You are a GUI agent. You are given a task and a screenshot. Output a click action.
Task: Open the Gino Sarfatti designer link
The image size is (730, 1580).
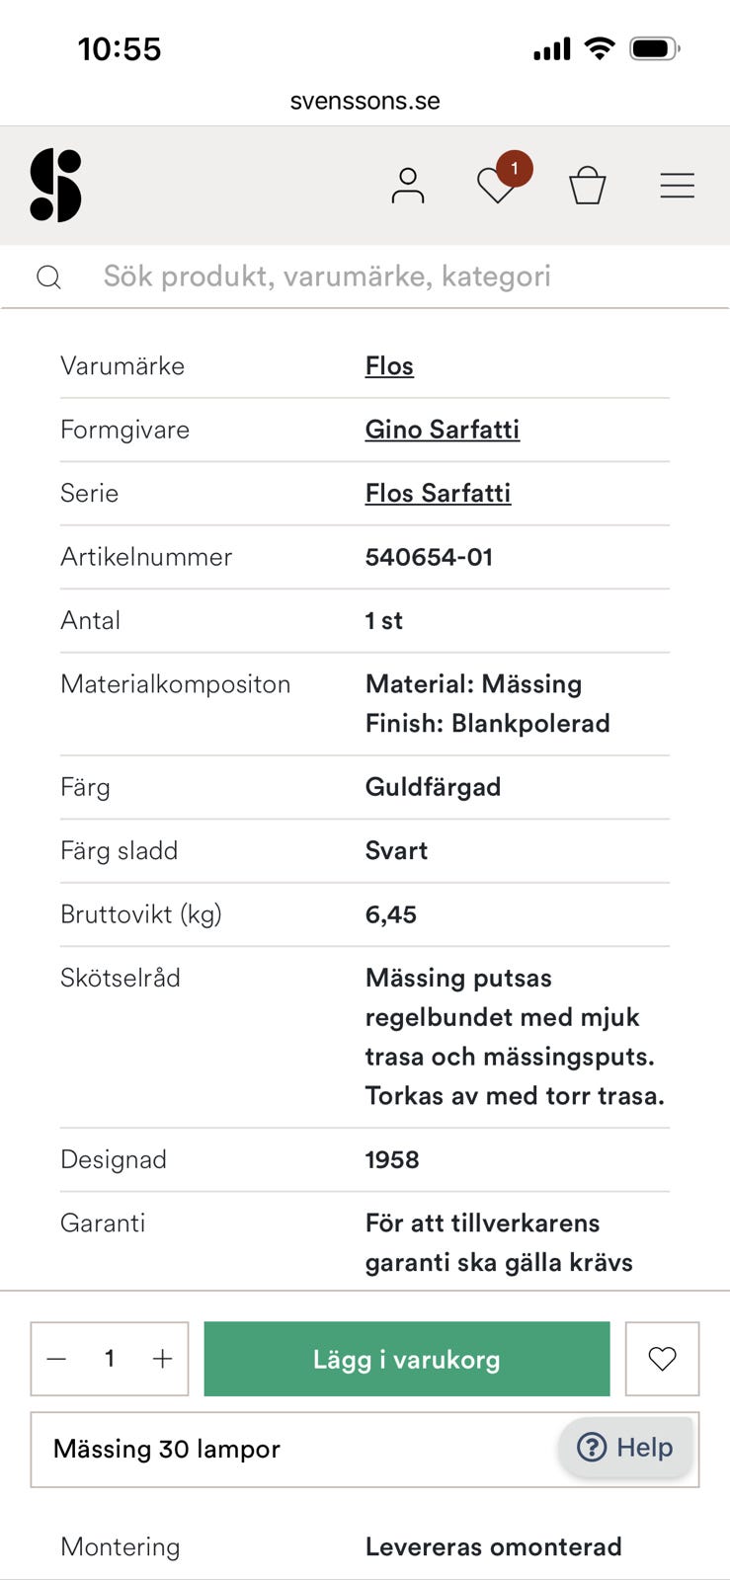point(442,430)
